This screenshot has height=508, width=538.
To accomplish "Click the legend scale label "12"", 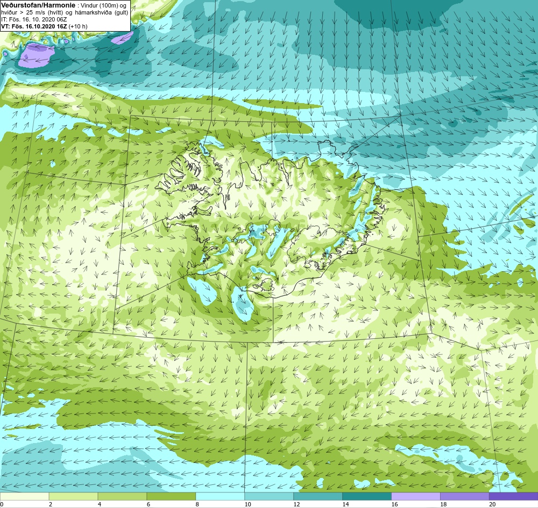I will pyautogui.click(x=297, y=504).
